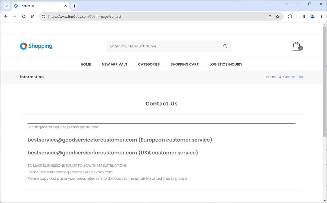327x203 pixels.
Task: Open LOGISTICS INQUIRY navigation link
Action: [226, 64]
